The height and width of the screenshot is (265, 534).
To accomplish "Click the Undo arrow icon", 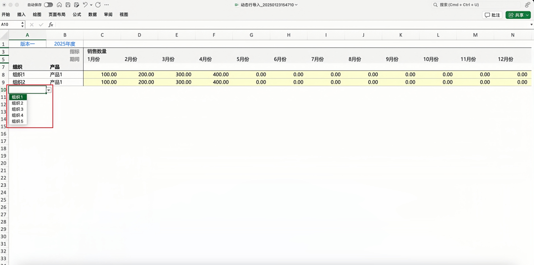I will click(x=85, y=5).
